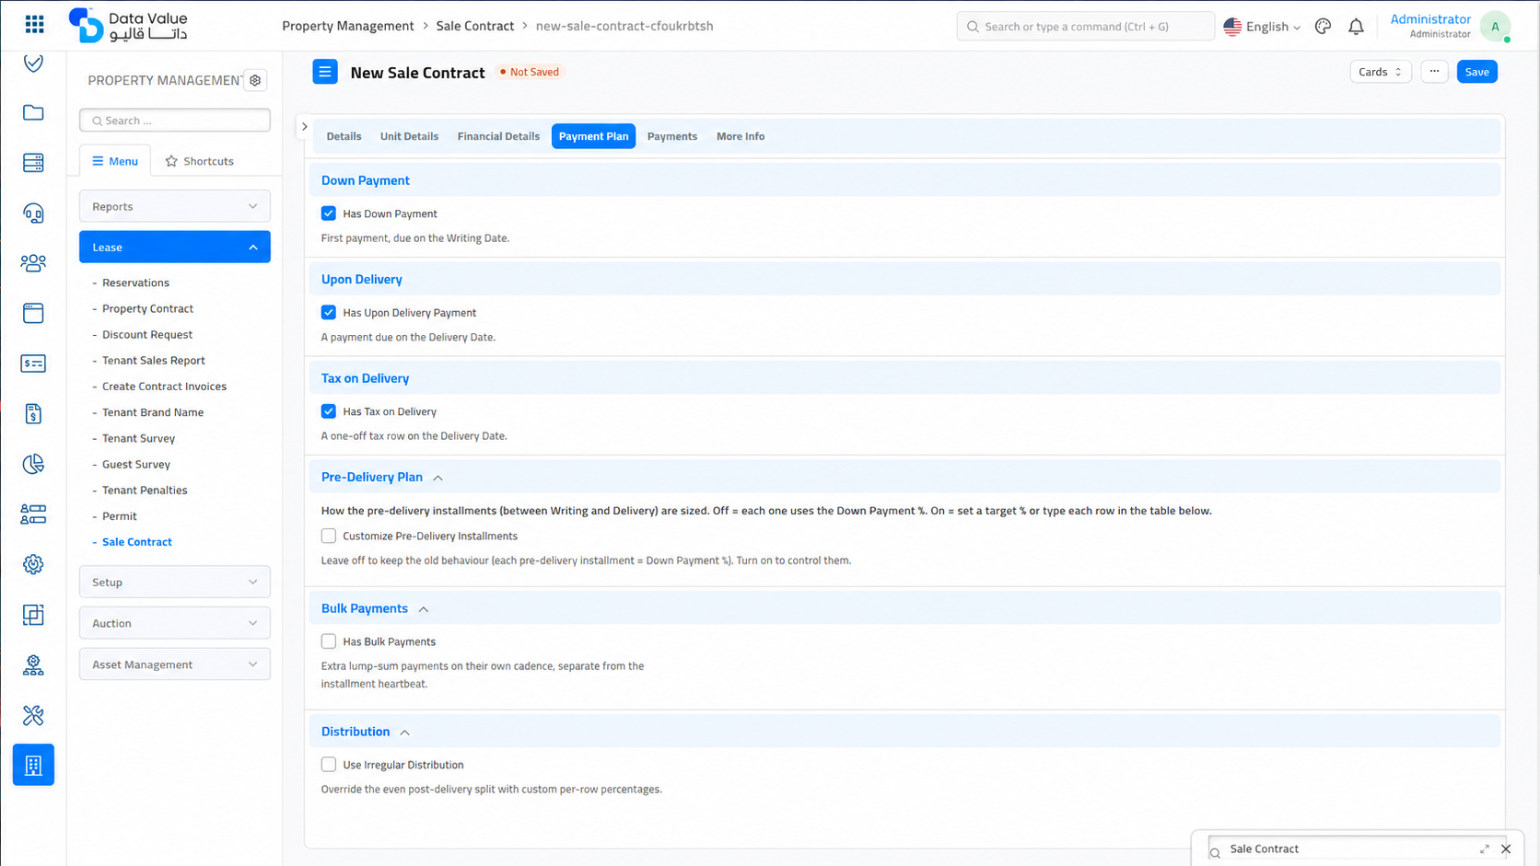Enable Use Irregular Distribution
This screenshot has width=1540, height=866.
[x=329, y=765]
